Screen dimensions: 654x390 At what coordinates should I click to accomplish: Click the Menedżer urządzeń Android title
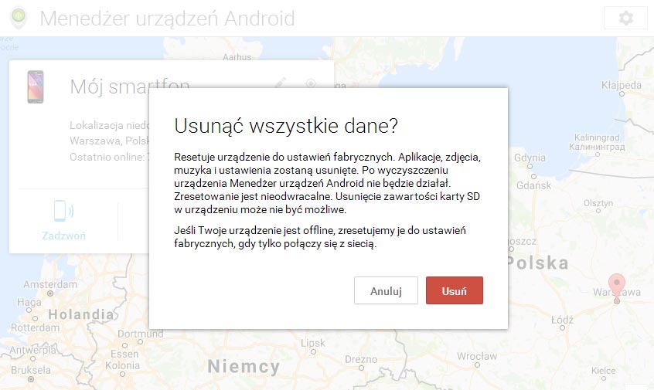coord(167,19)
